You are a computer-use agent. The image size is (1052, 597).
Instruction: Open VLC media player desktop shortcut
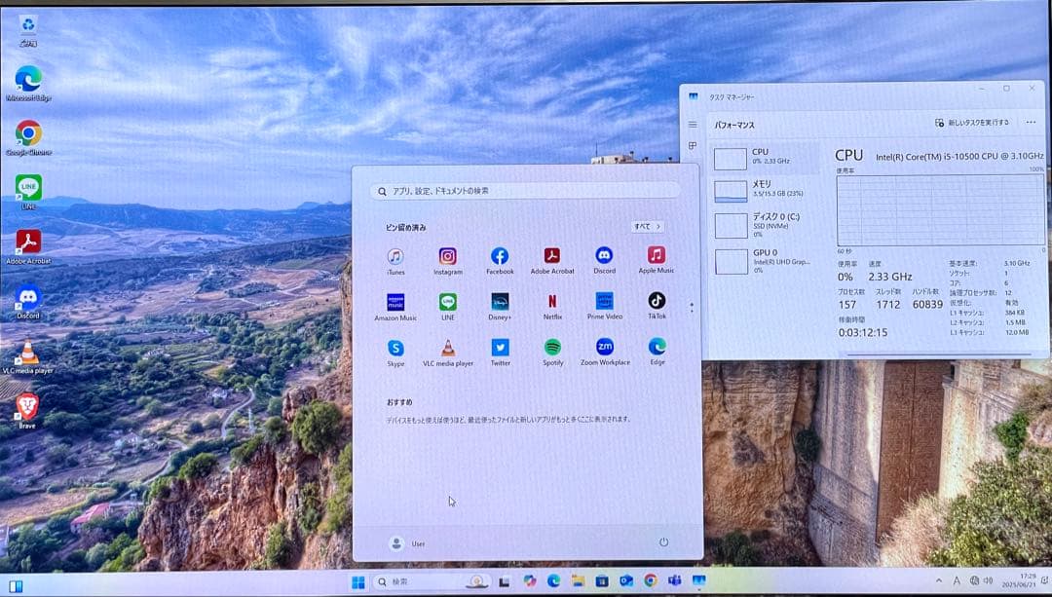(x=28, y=354)
